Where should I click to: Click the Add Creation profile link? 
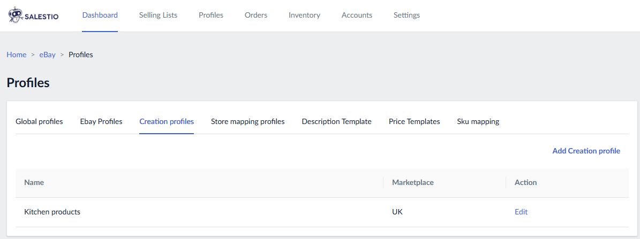586,151
